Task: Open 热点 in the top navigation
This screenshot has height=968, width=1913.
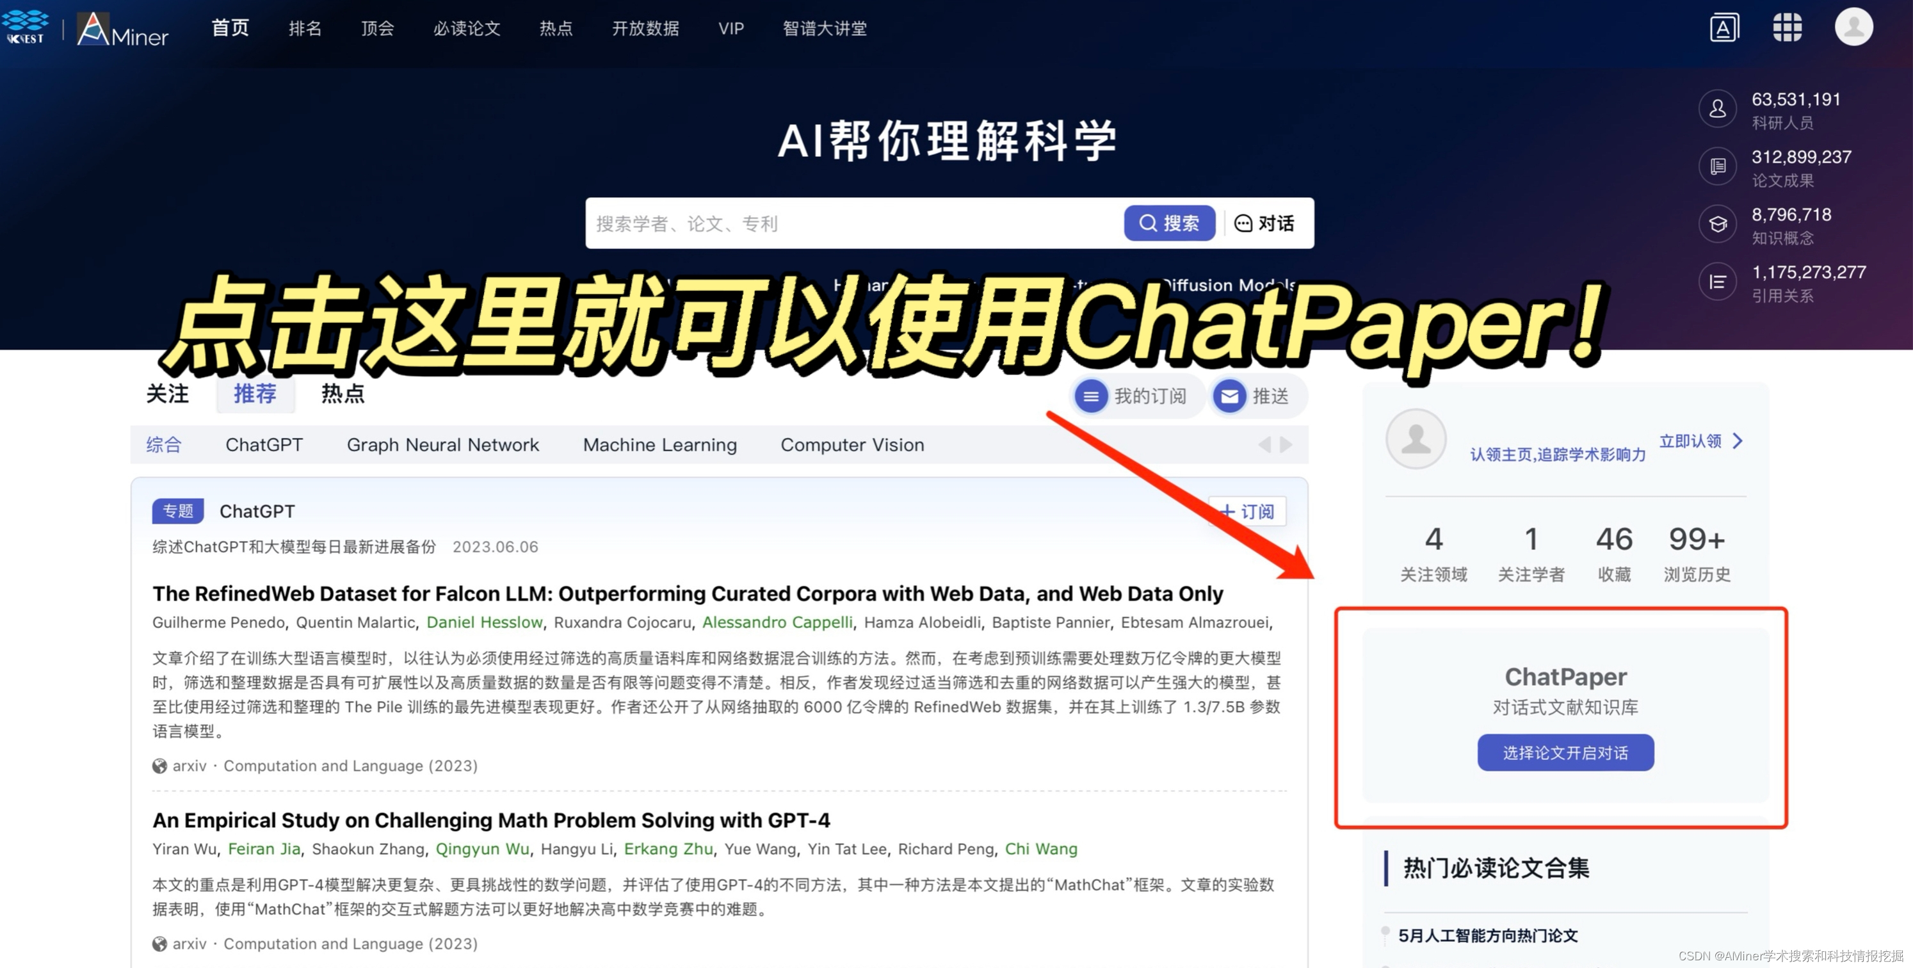Action: 556,28
